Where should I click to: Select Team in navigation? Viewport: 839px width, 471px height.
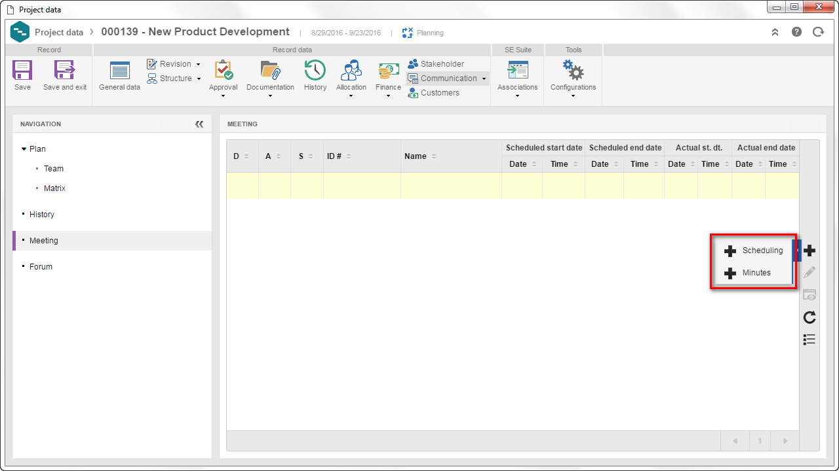click(x=54, y=169)
